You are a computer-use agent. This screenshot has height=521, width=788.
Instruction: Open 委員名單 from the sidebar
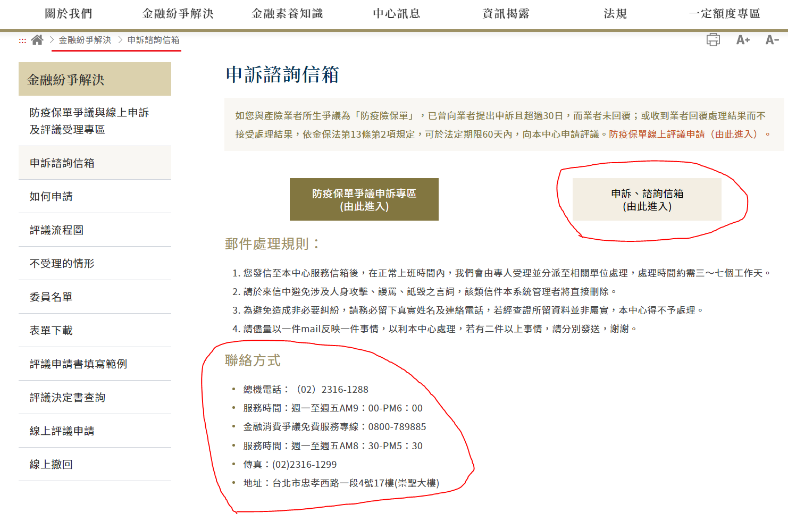51,297
